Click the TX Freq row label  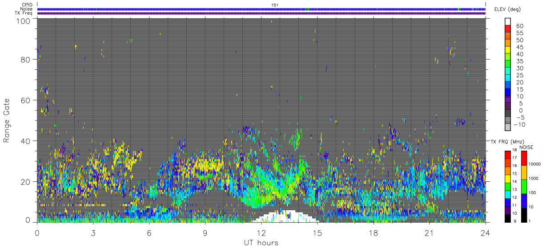click(x=24, y=13)
